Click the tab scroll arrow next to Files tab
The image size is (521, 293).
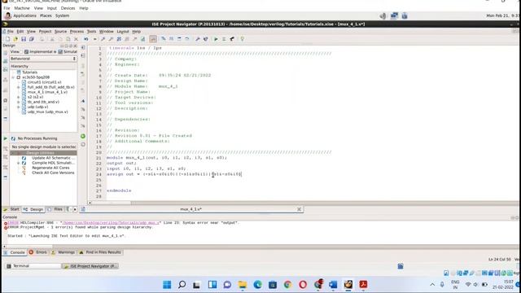click(75, 209)
